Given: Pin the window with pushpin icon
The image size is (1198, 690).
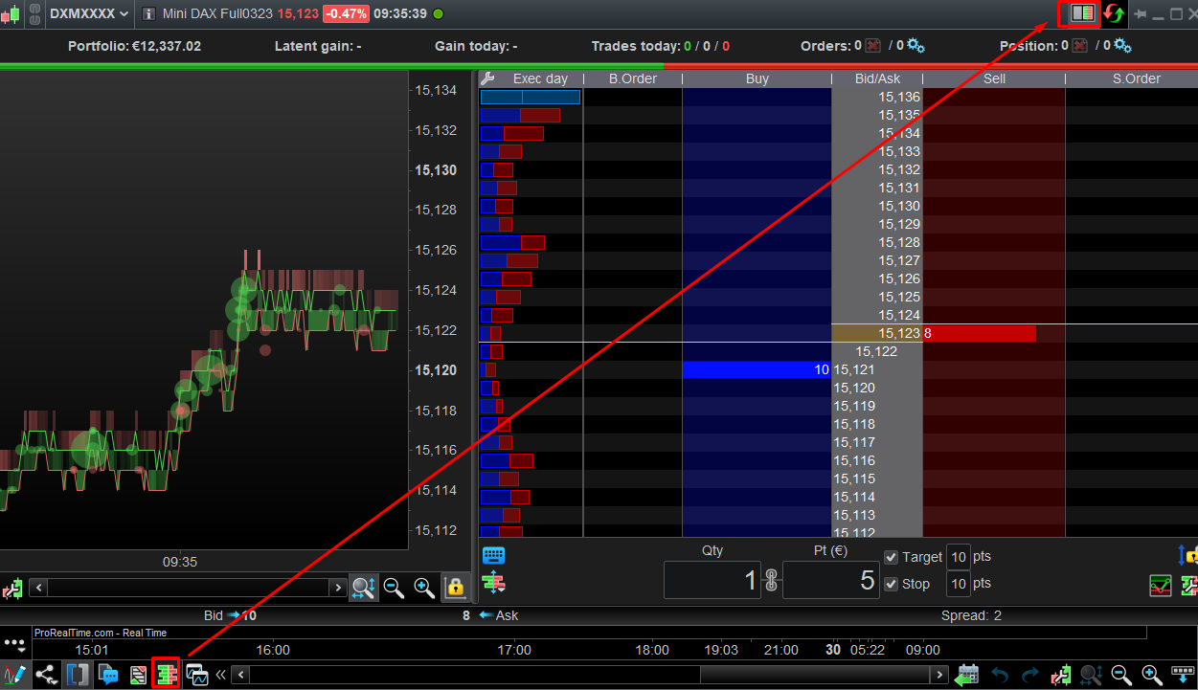Looking at the screenshot, I should 1141,14.
